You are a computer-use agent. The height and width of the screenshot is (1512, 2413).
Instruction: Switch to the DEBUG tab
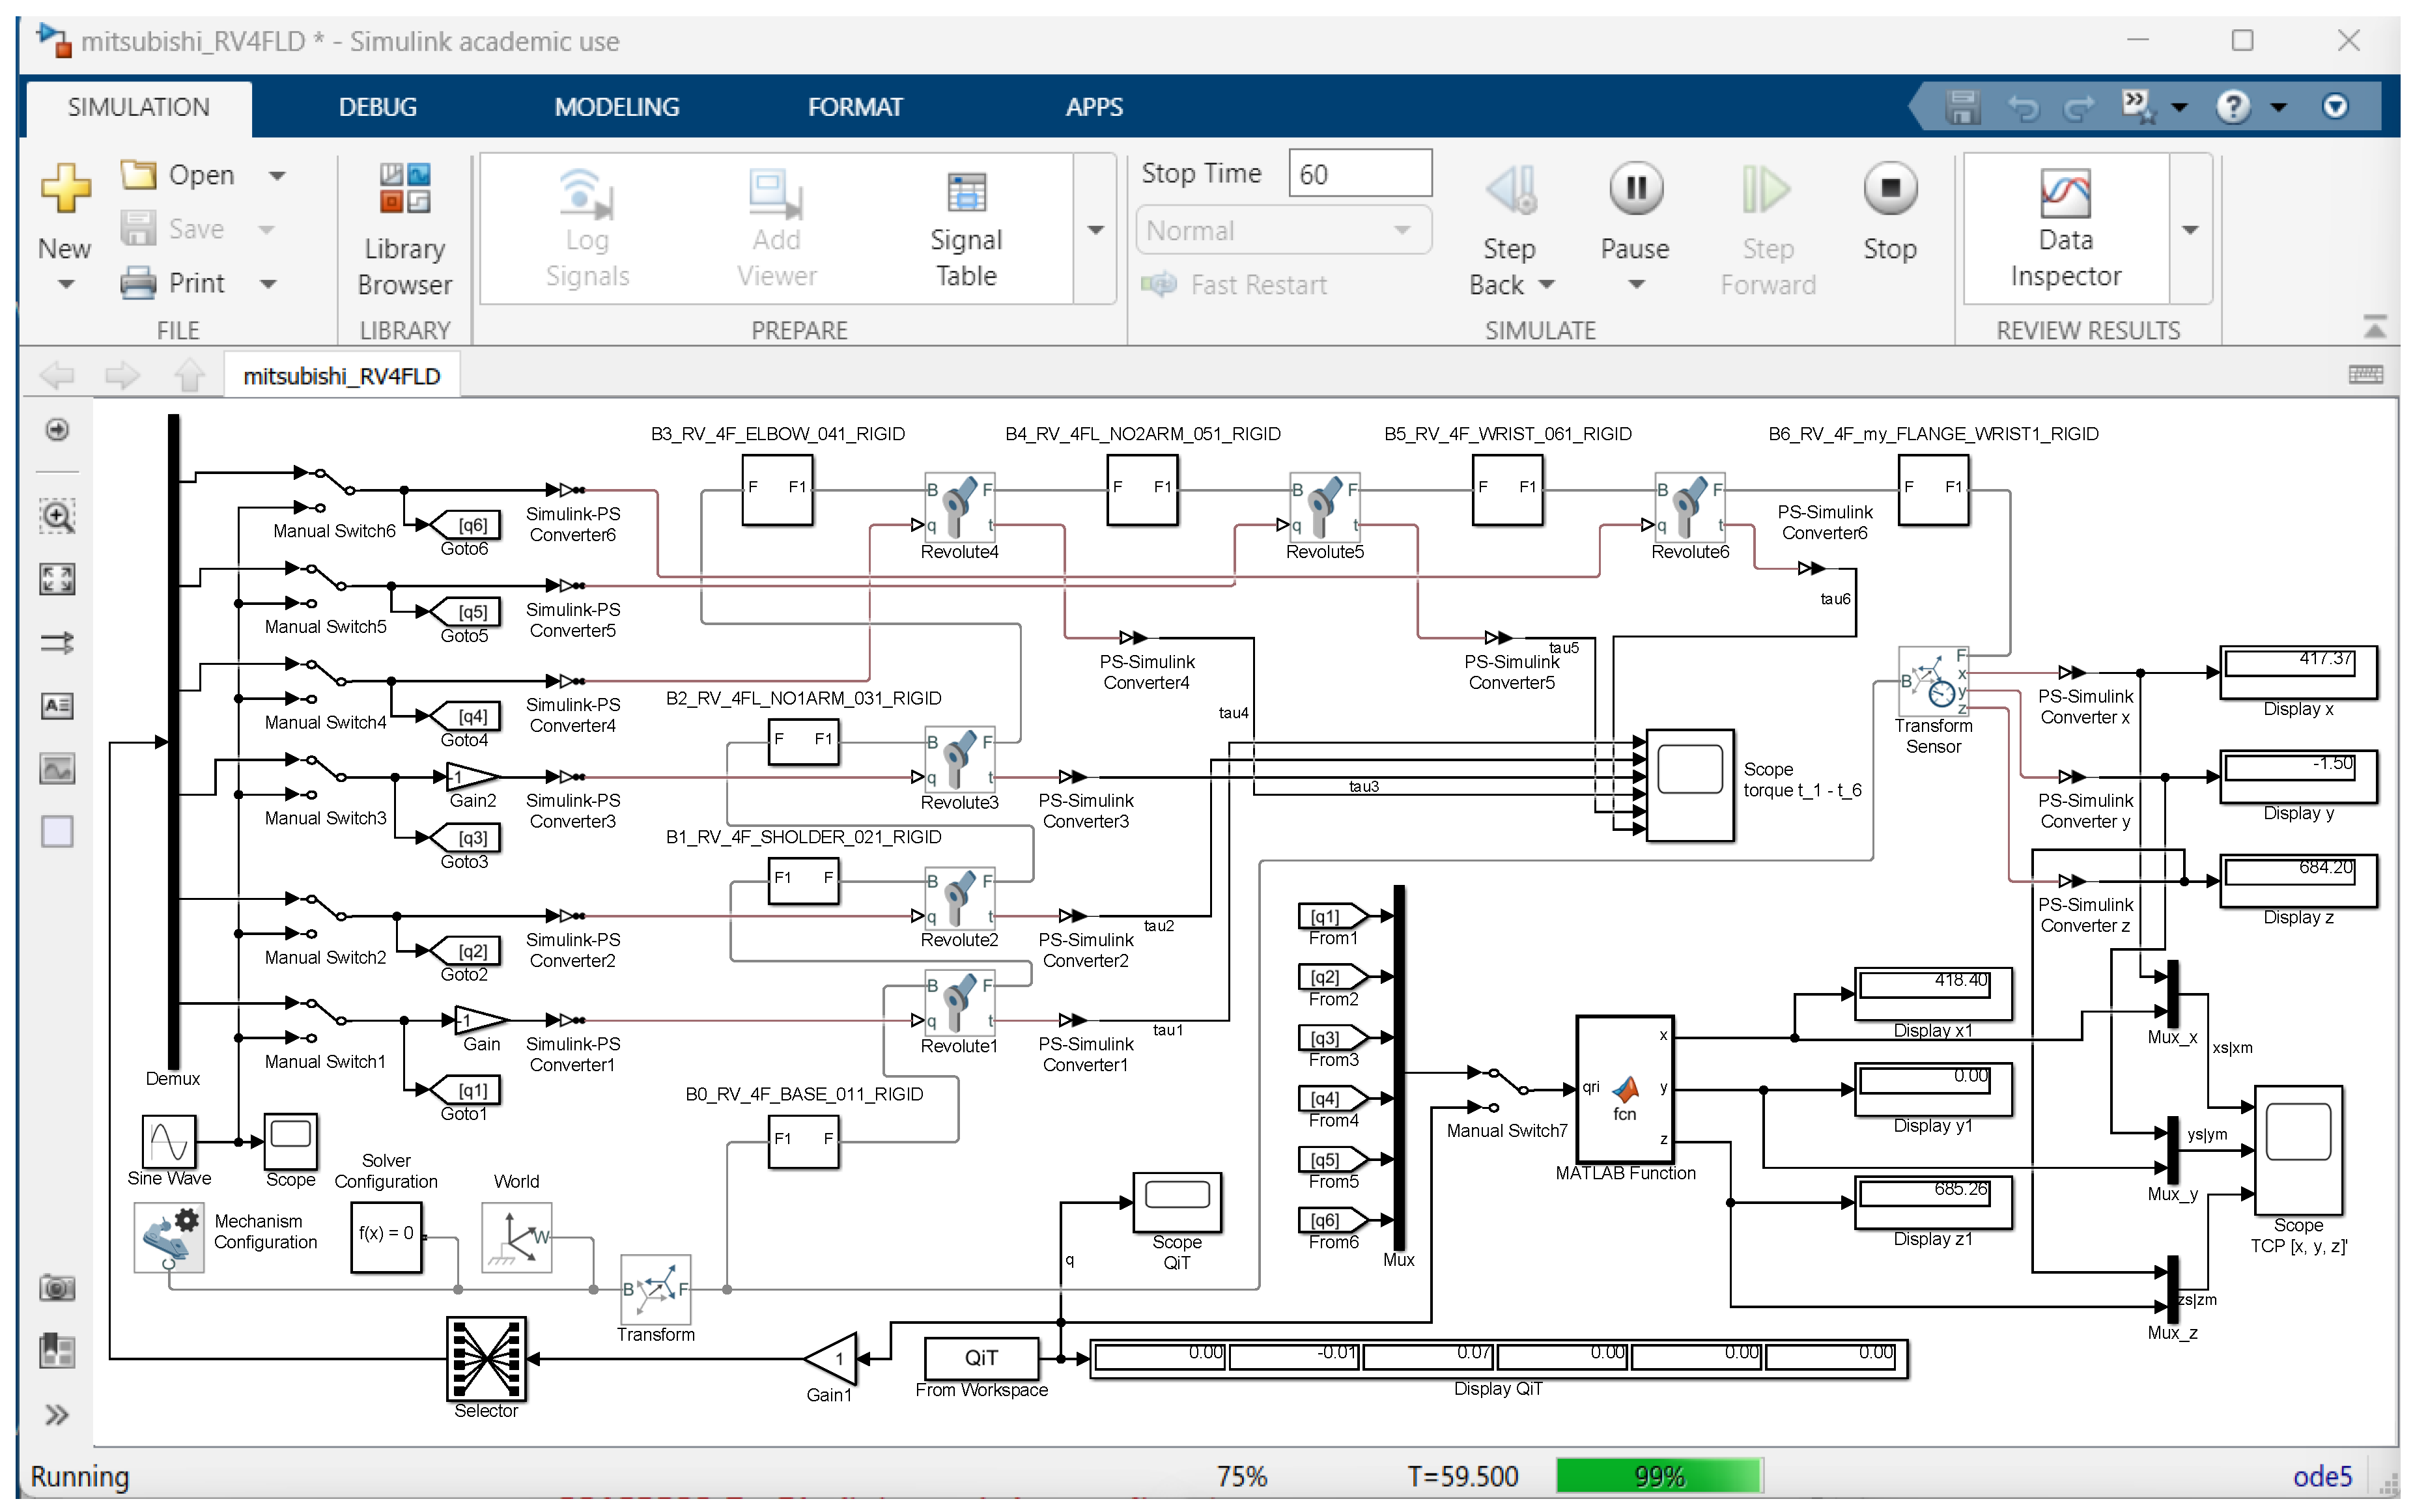[x=377, y=107]
